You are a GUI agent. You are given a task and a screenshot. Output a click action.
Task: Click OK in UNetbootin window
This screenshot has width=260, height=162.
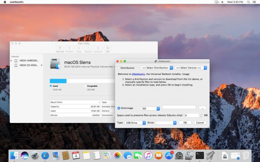pos(185,123)
